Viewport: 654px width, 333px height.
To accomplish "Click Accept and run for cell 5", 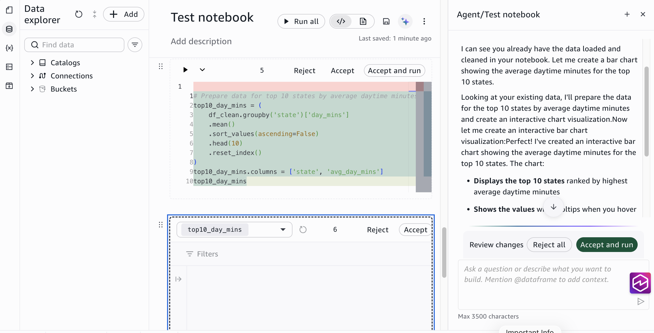I will 394,70.
